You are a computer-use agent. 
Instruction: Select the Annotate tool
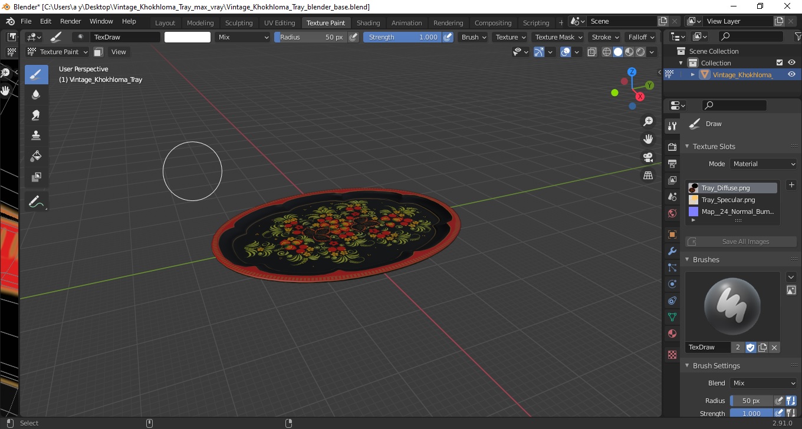[37, 202]
